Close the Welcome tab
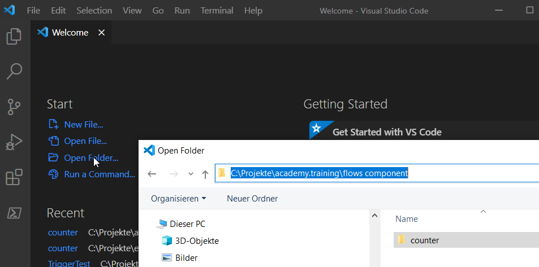This screenshot has width=539, height=267. coord(102,33)
